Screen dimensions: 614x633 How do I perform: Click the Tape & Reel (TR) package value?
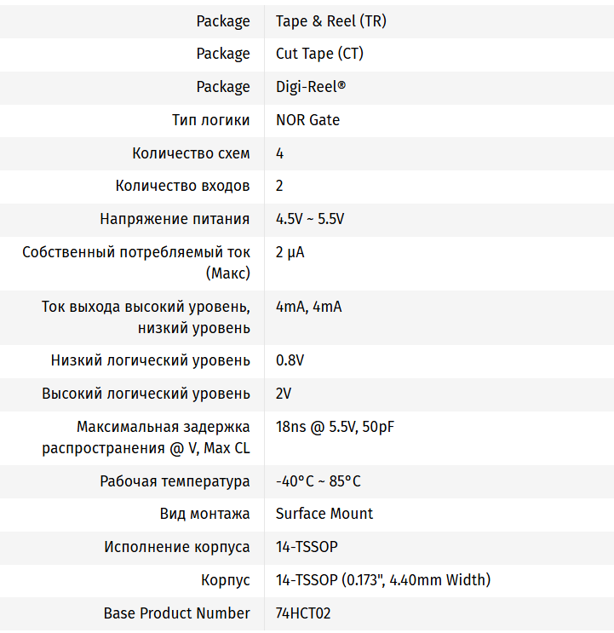tap(330, 21)
